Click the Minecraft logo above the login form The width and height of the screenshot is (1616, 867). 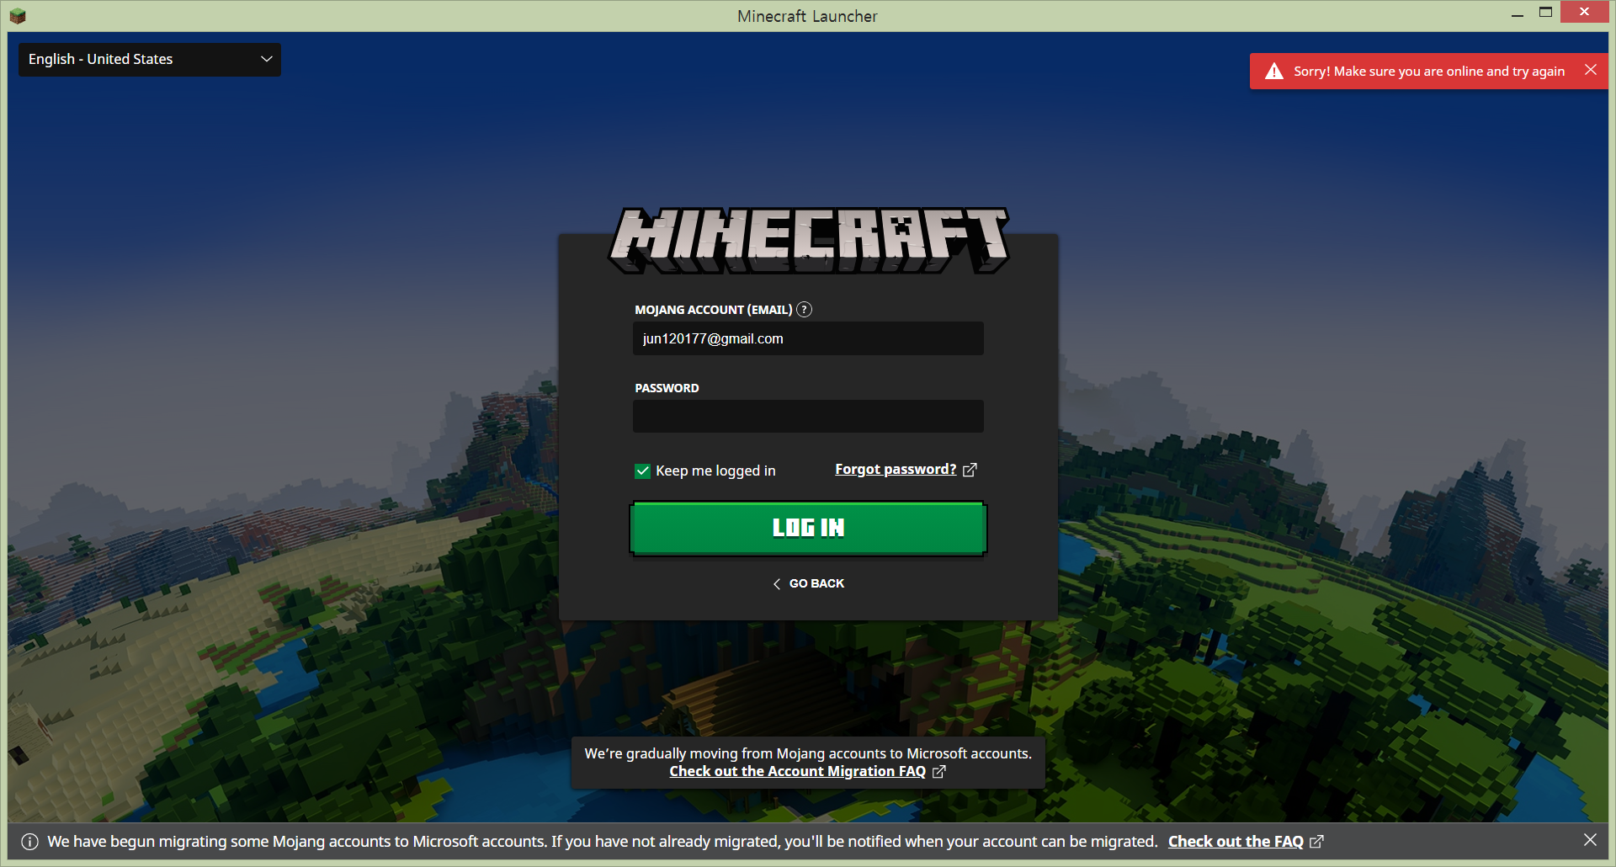[808, 240]
